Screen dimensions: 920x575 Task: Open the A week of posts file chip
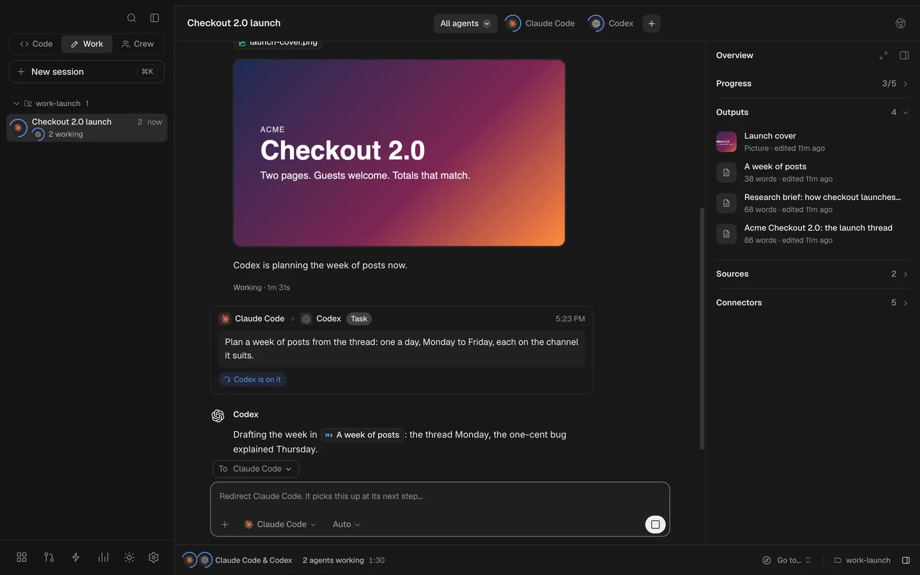[362, 435]
